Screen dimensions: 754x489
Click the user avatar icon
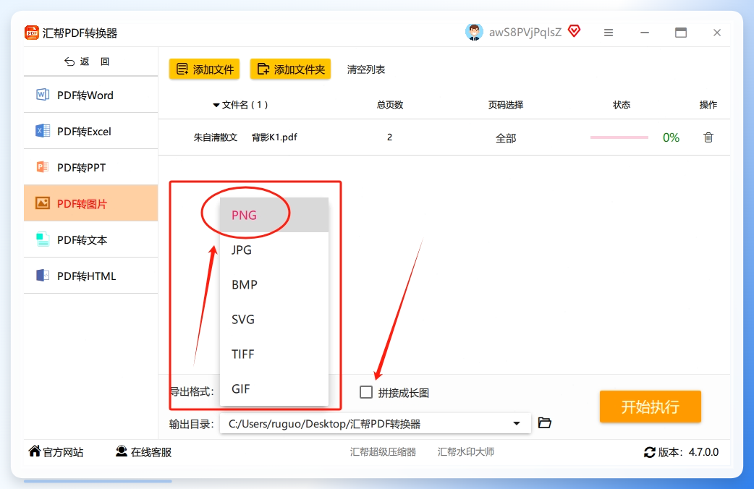[x=474, y=33]
